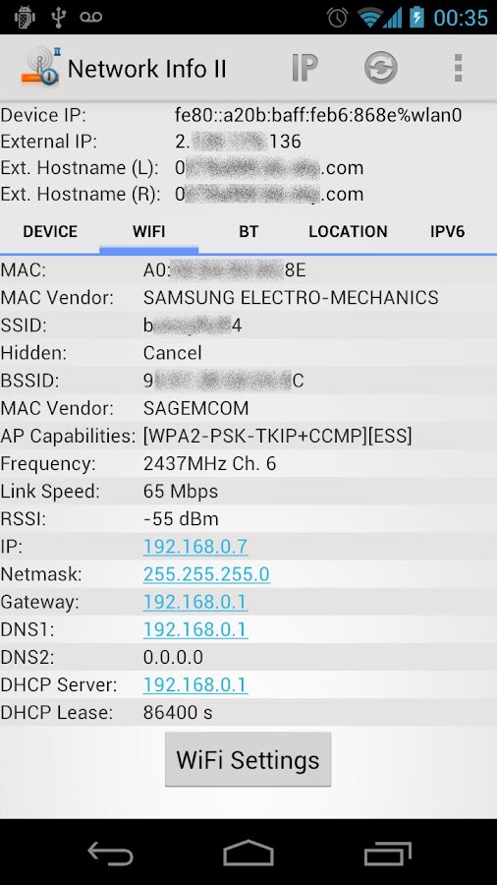Image resolution: width=497 pixels, height=885 pixels.
Task: Open the LOCATION tab
Action: (348, 231)
